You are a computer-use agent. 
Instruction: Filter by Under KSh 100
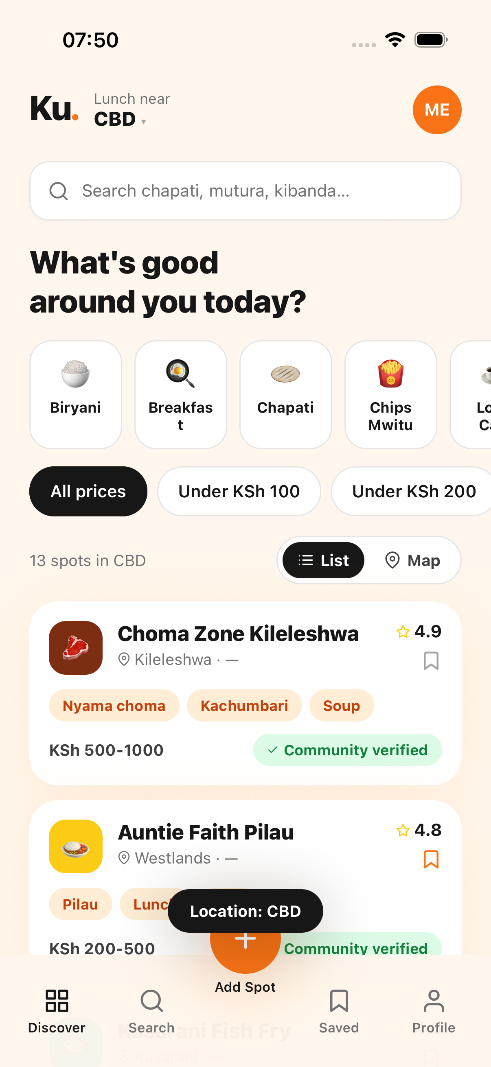click(x=239, y=491)
